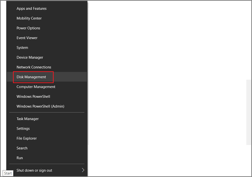Open Apps and Features from the menu
This screenshot has height=177, width=252.
tap(31, 9)
